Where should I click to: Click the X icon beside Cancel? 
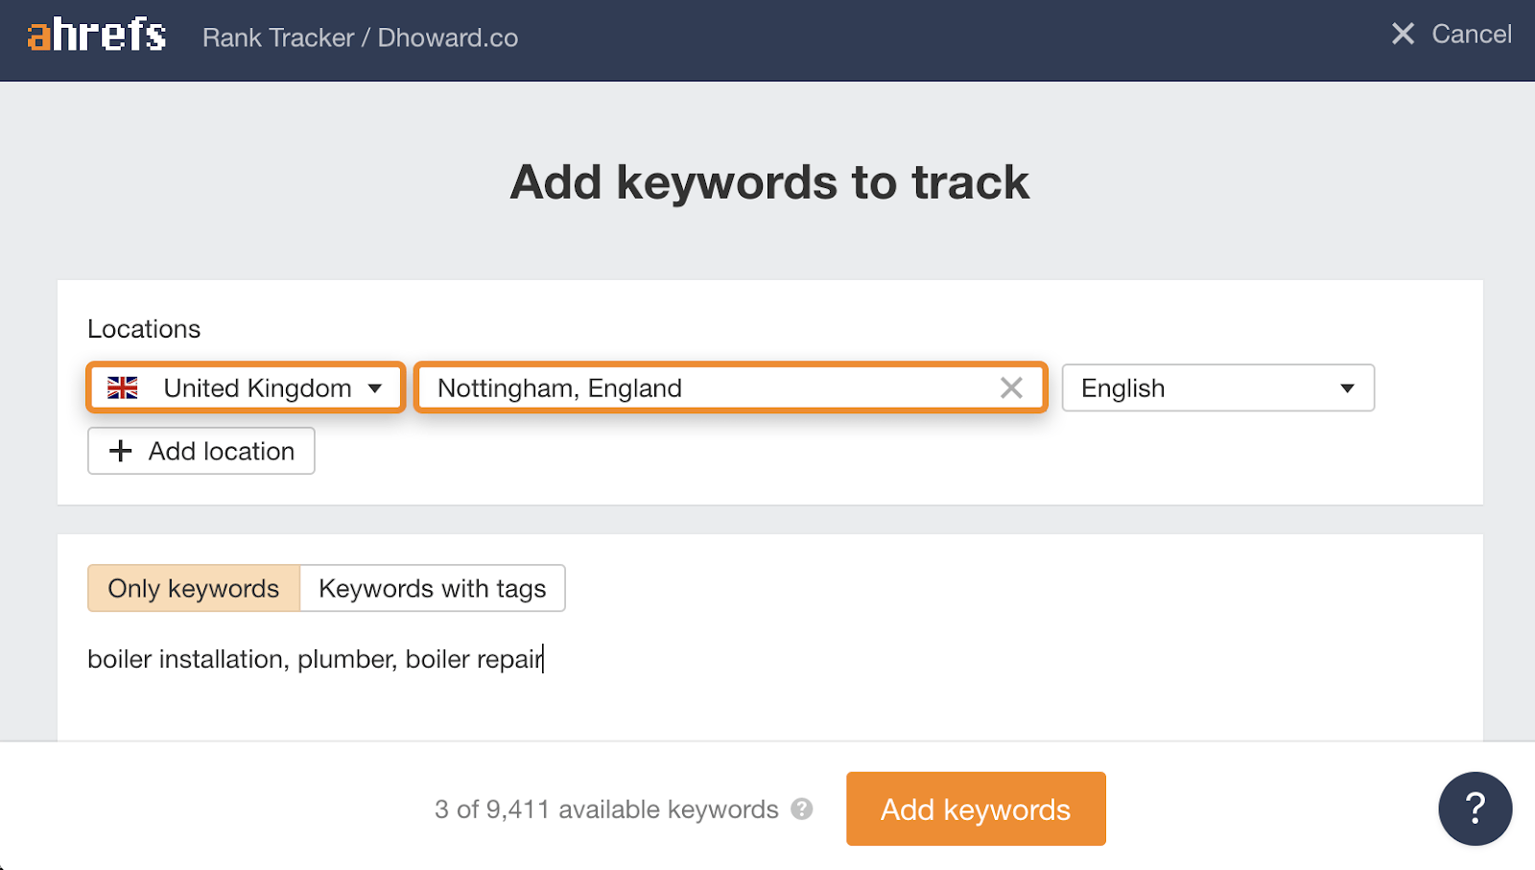pyautogui.click(x=1403, y=35)
